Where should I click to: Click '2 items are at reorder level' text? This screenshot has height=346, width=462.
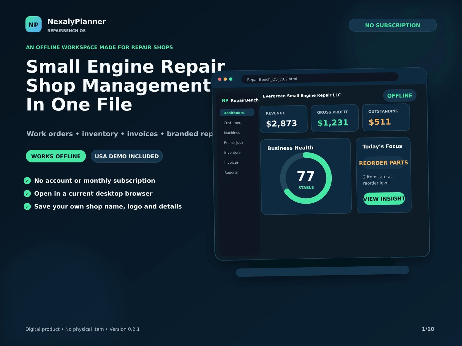(377, 180)
